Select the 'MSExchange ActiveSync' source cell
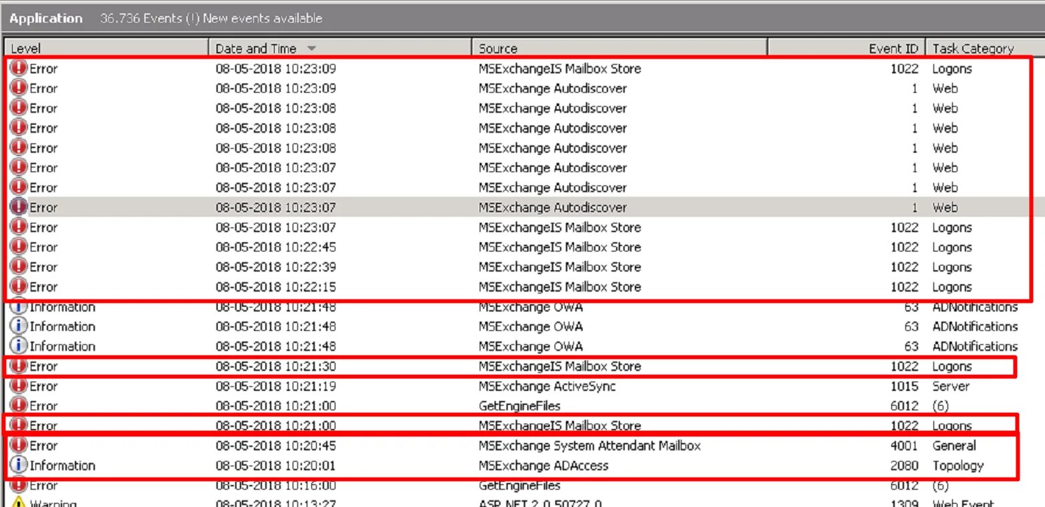1045x507 pixels. point(547,386)
